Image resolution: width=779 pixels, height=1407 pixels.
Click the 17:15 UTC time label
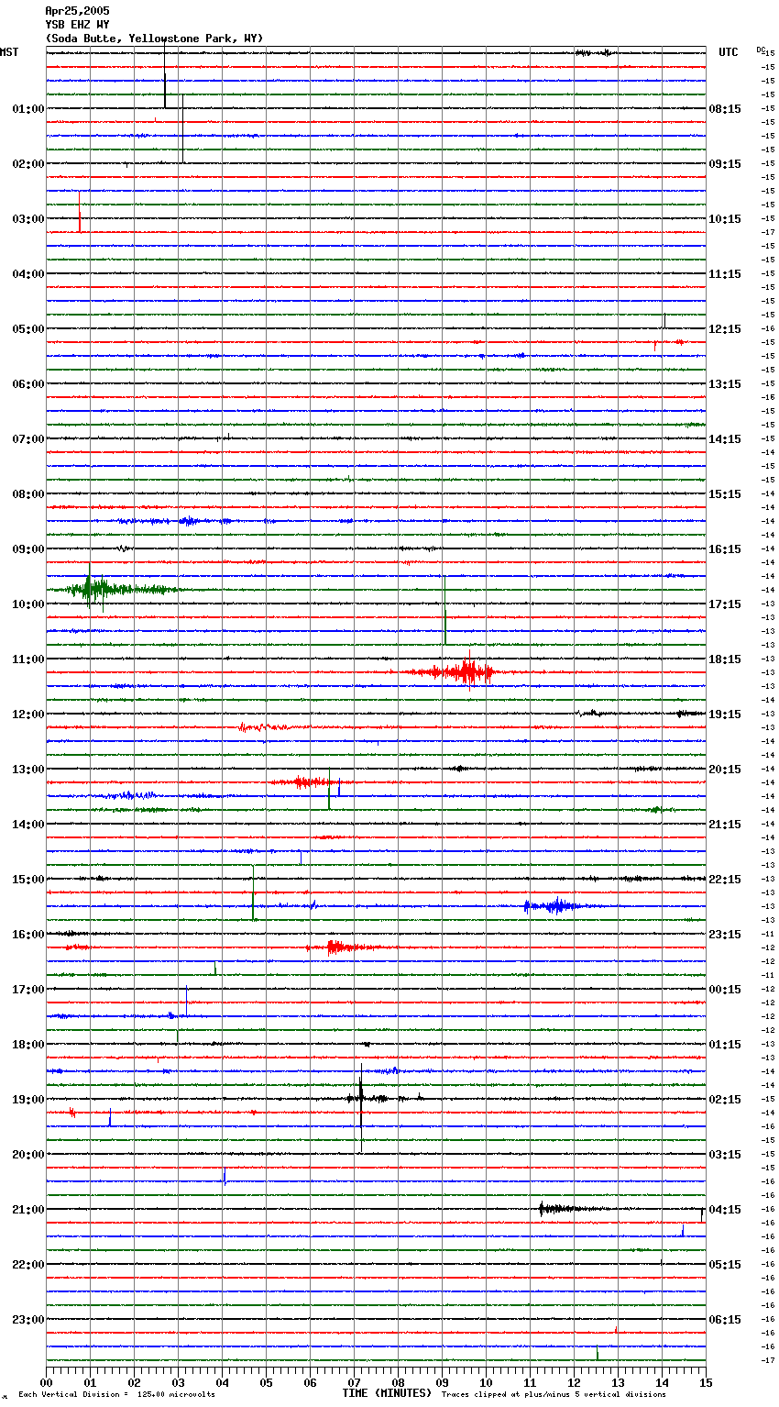725,604
